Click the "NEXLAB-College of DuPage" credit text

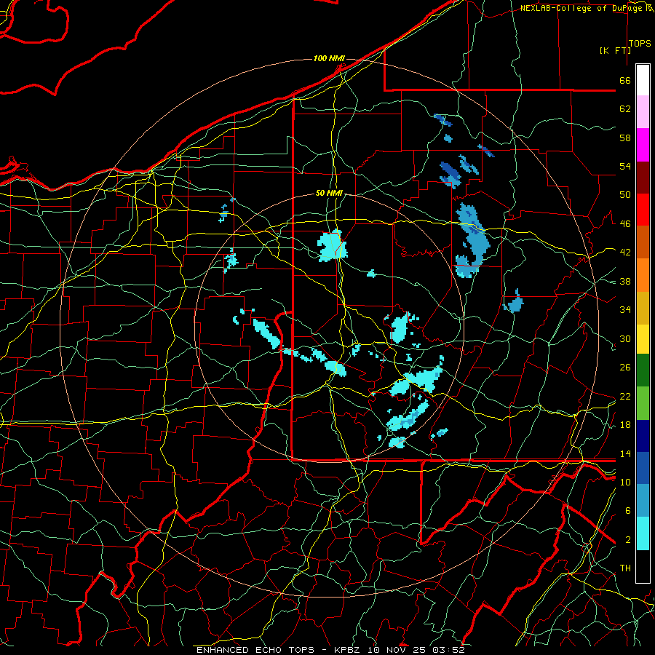[584, 8]
